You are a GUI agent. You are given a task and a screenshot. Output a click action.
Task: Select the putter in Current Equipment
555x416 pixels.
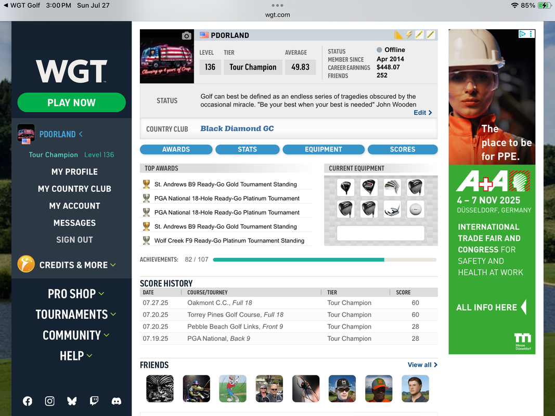(392, 209)
